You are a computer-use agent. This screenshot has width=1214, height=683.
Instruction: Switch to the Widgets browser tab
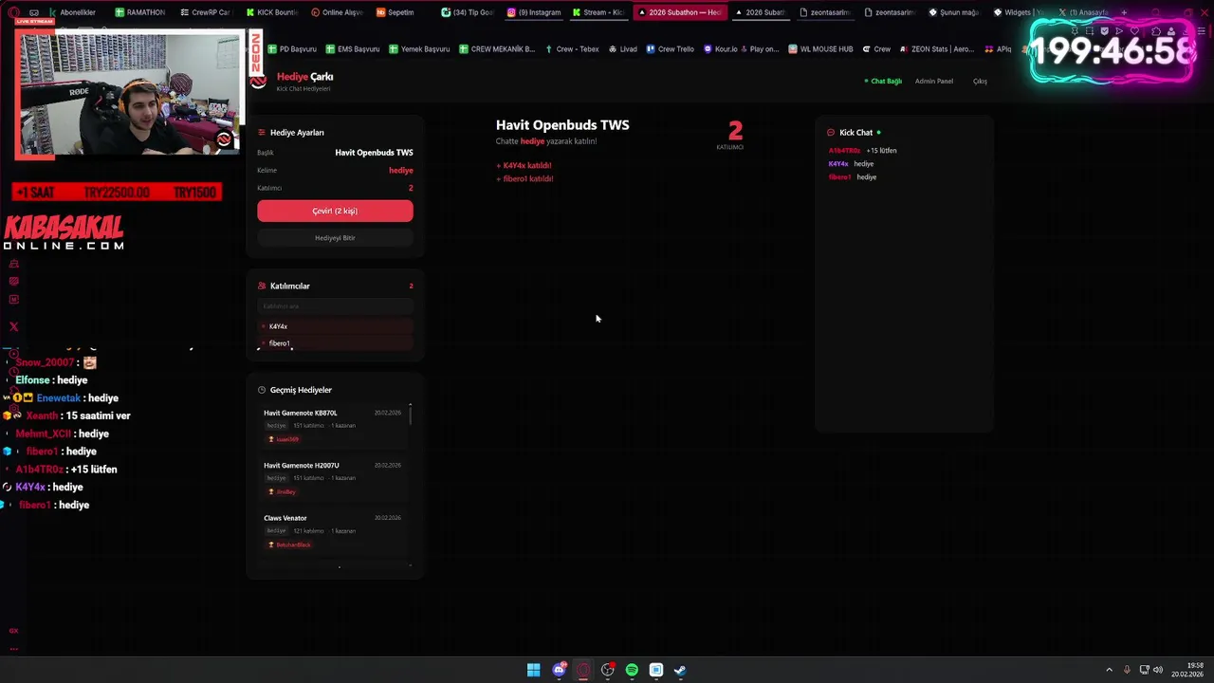coord(1019,12)
